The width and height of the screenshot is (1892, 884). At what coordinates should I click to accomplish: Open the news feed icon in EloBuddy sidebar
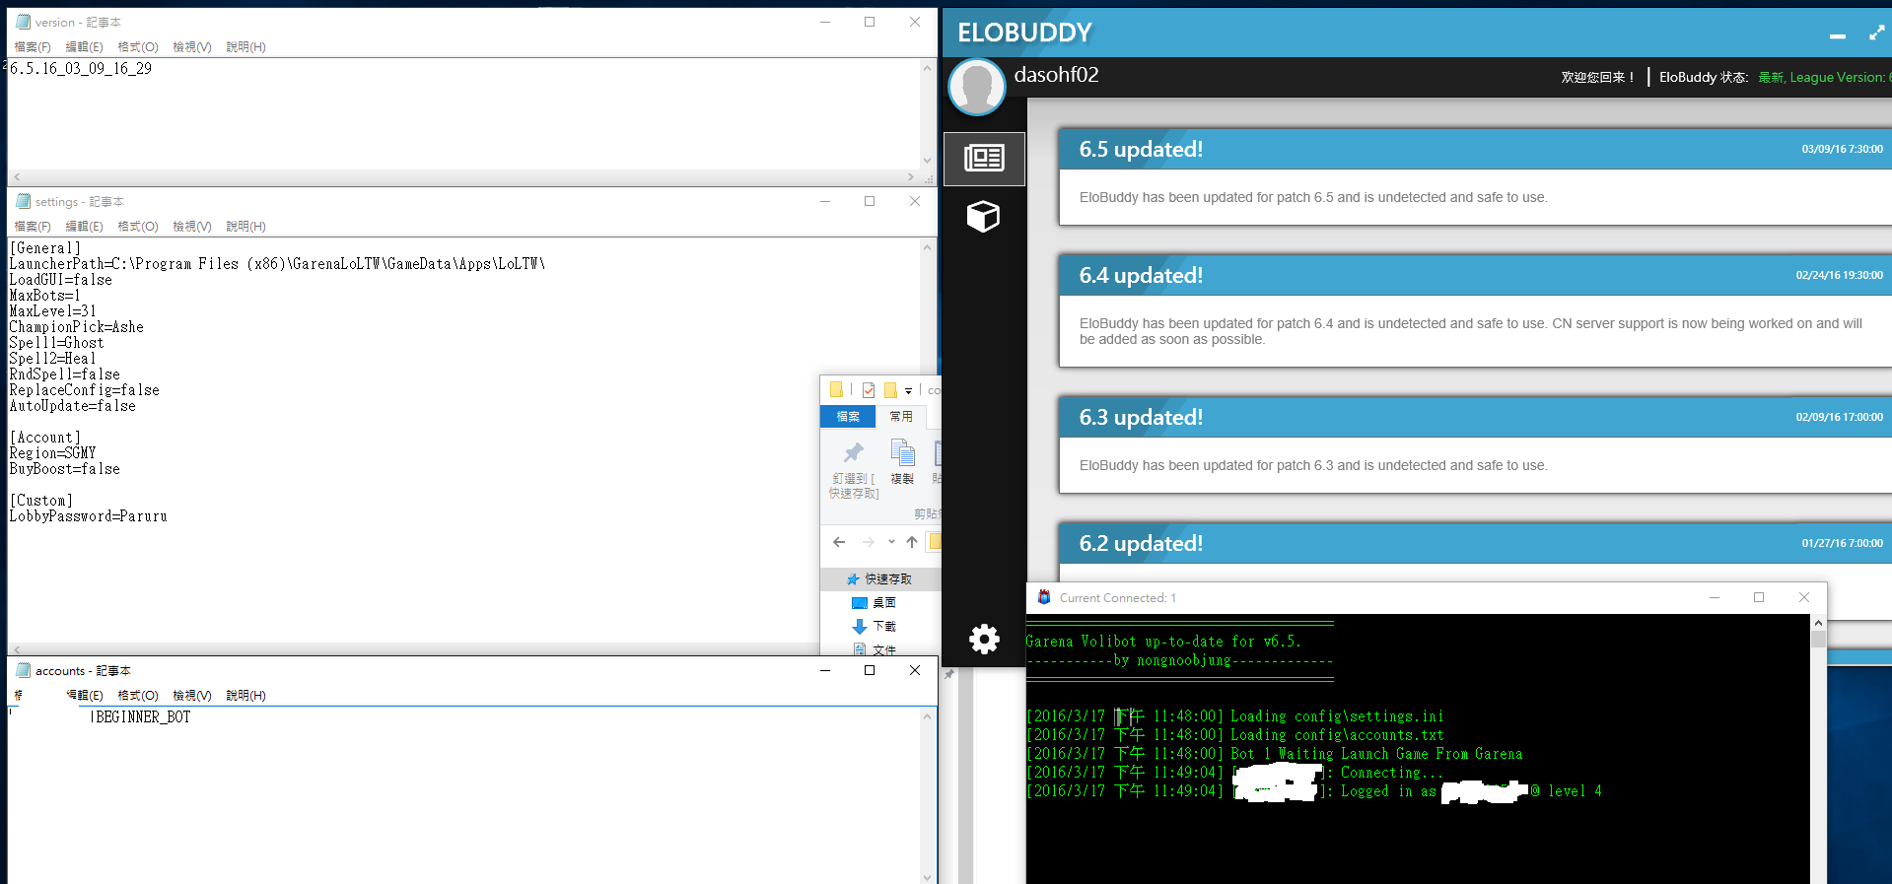984,158
